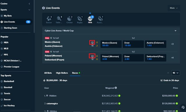Screen dimensions: 186x112
Task: Click the MLB league icon
Action: [x=2, y=49]
